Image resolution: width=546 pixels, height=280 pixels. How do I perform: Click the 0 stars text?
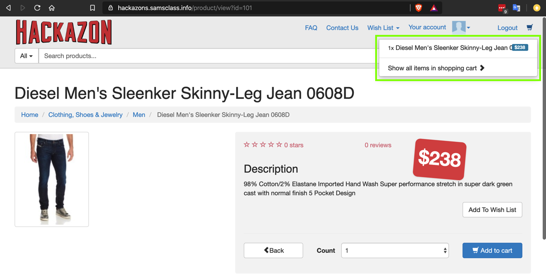(x=294, y=145)
